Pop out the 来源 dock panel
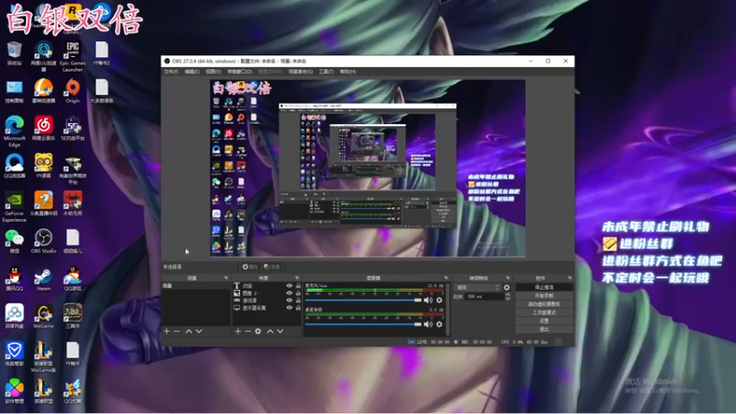Viewport: 736px width, 414px height. tap(297, 278)
